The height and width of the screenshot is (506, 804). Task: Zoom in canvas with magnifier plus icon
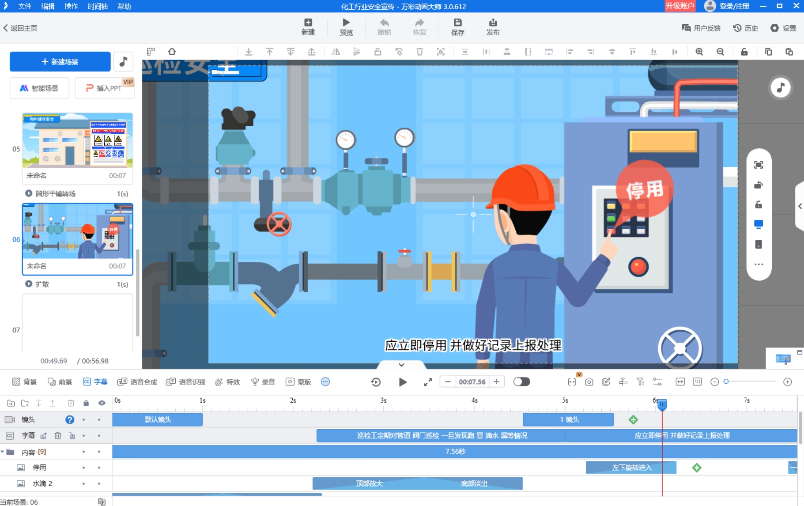click(699, 52)
